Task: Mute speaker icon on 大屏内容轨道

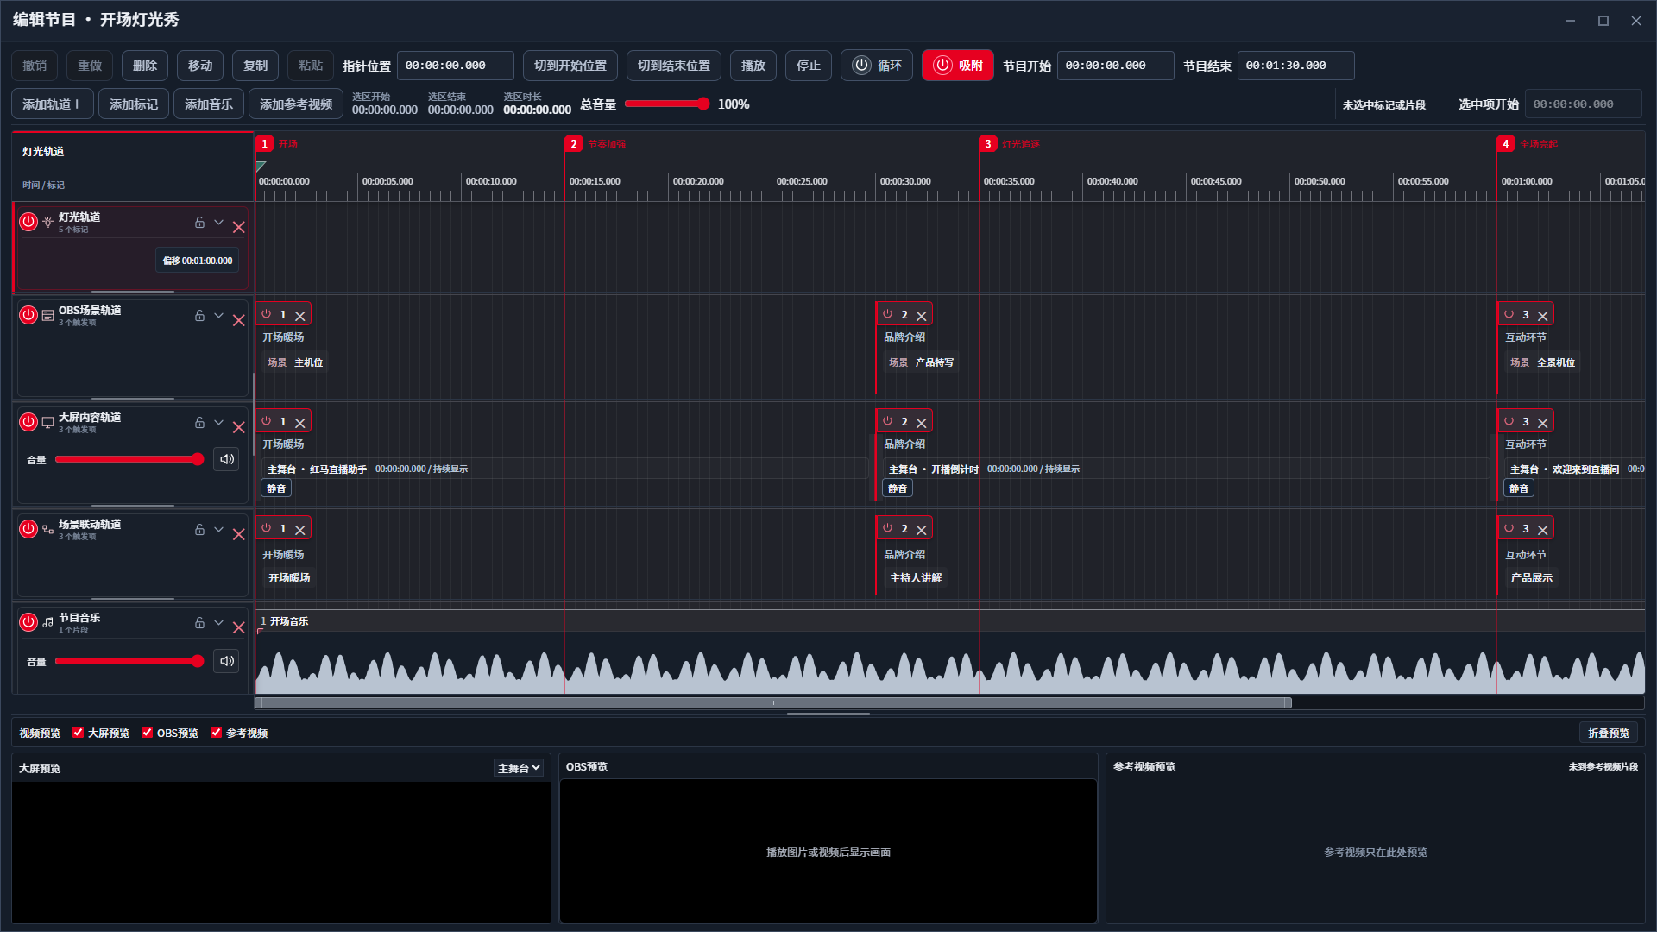Action: pyautogui.click(x=226, y=460)
